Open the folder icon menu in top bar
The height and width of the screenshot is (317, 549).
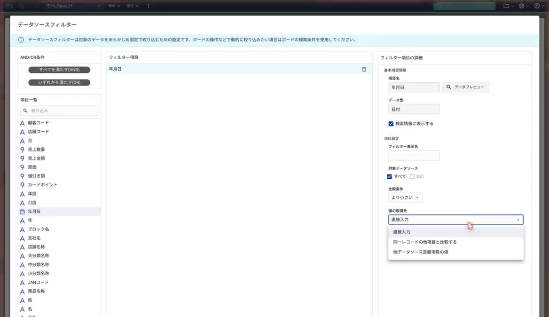[508, 6]
